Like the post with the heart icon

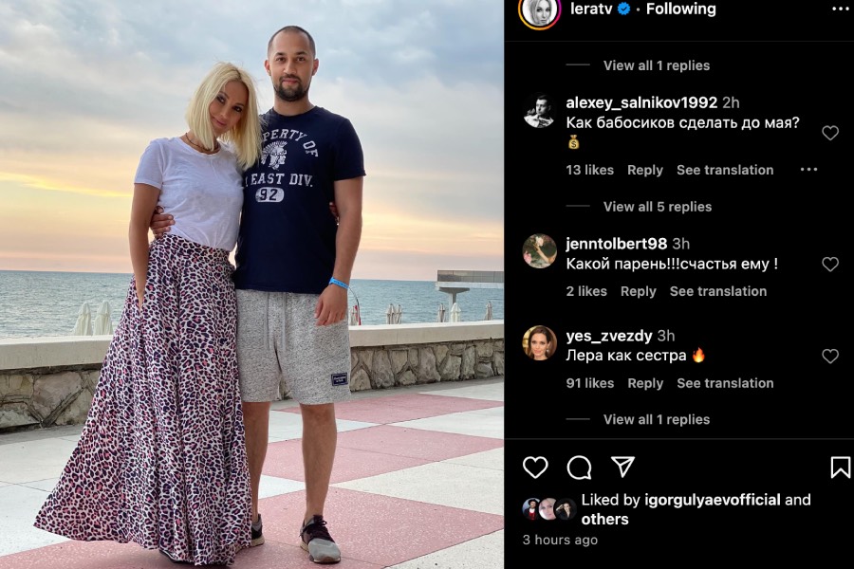point(535,468)
